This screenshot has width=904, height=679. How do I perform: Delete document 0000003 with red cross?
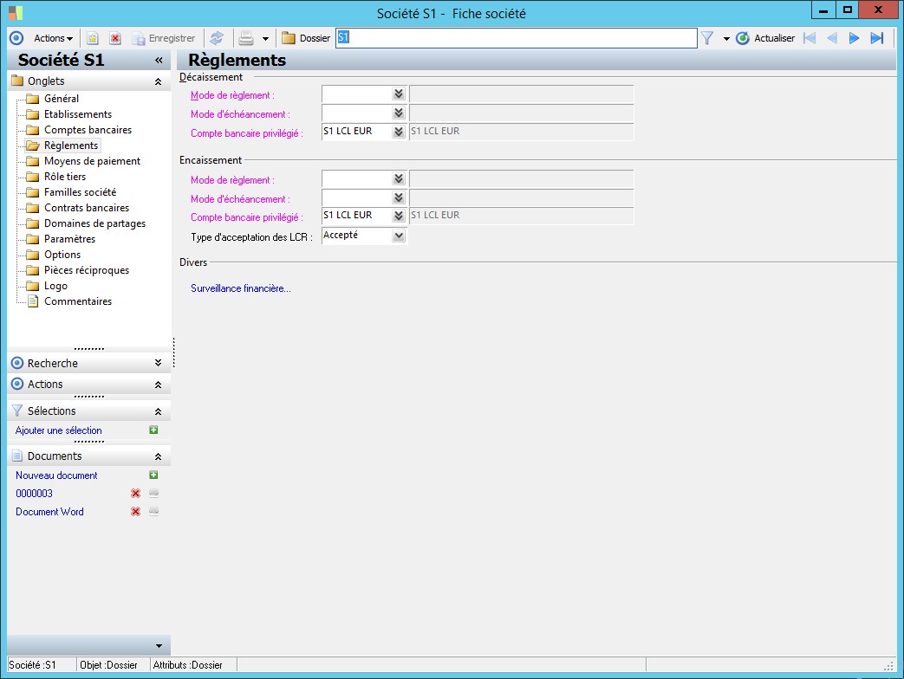point(135,494)
